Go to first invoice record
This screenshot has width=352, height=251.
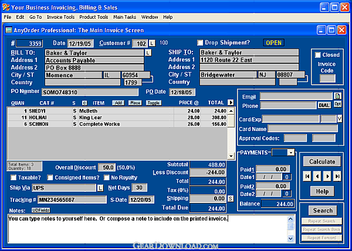pyautogui.click(x=307, y=176)
